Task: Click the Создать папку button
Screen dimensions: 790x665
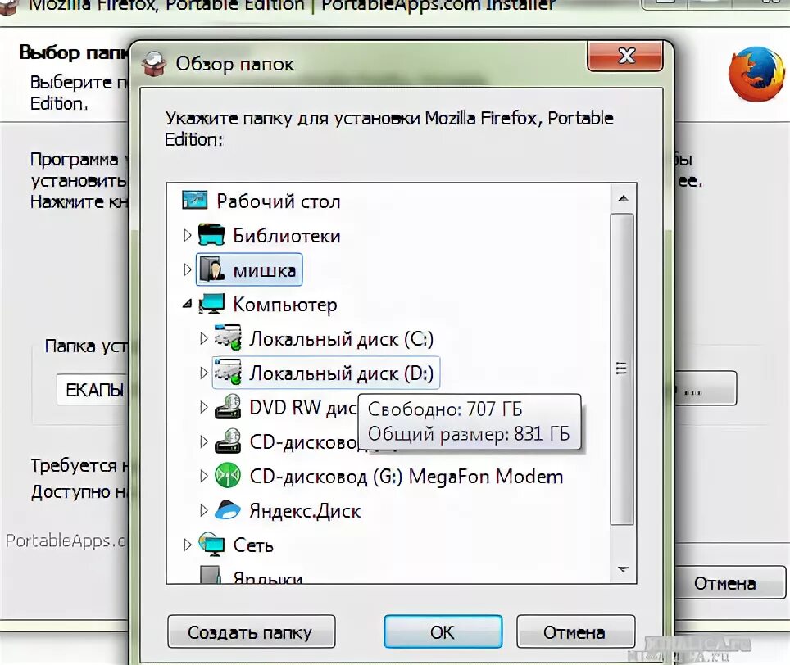Action: click(x=252, y=631)
